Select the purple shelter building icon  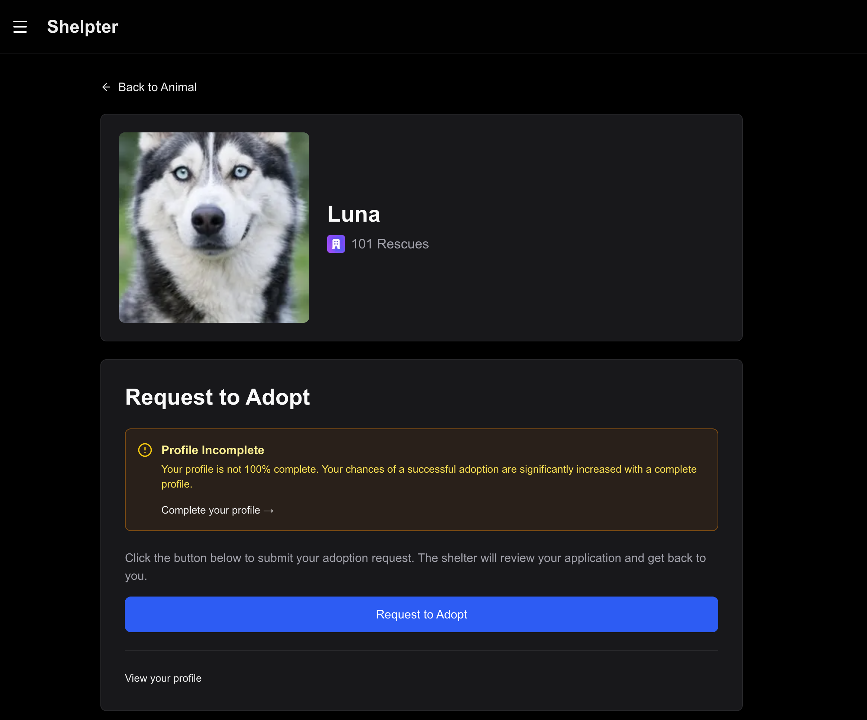click(x=336, y=244)
